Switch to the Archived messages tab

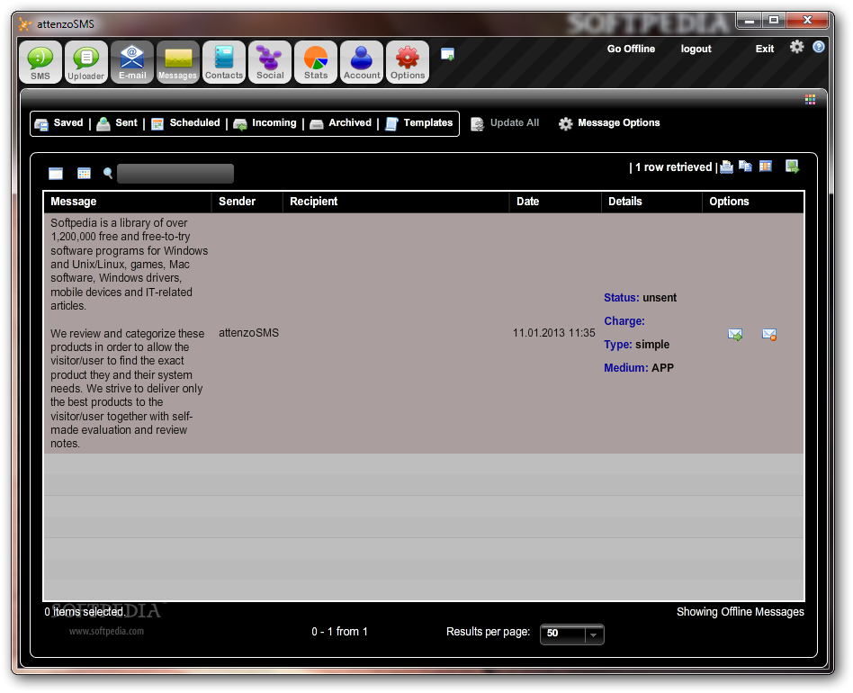[x=340, y=123]
